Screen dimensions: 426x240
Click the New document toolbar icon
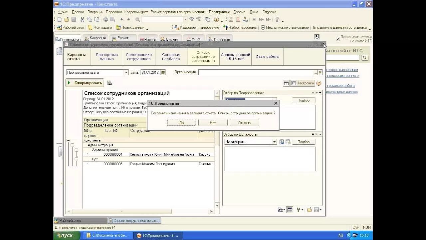[x=60, y=20]
